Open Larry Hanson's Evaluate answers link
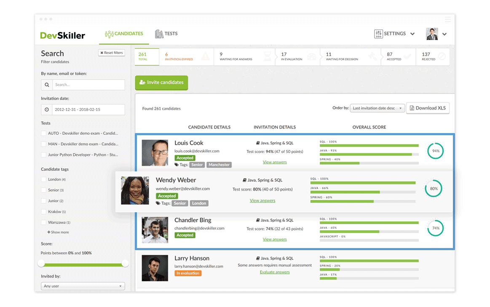Screen dimensions: 490x307 point(275,272)
